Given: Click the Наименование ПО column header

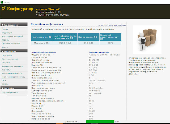Looking at the screenshot, I should click(x=42, y=37).
